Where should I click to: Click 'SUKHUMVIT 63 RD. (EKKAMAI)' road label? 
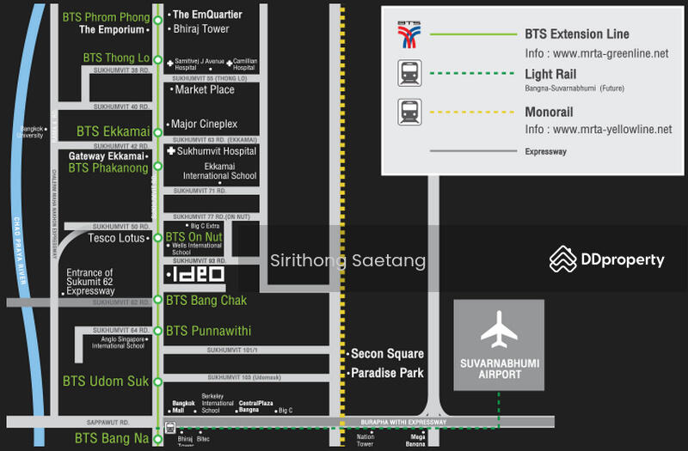(215, 140)
